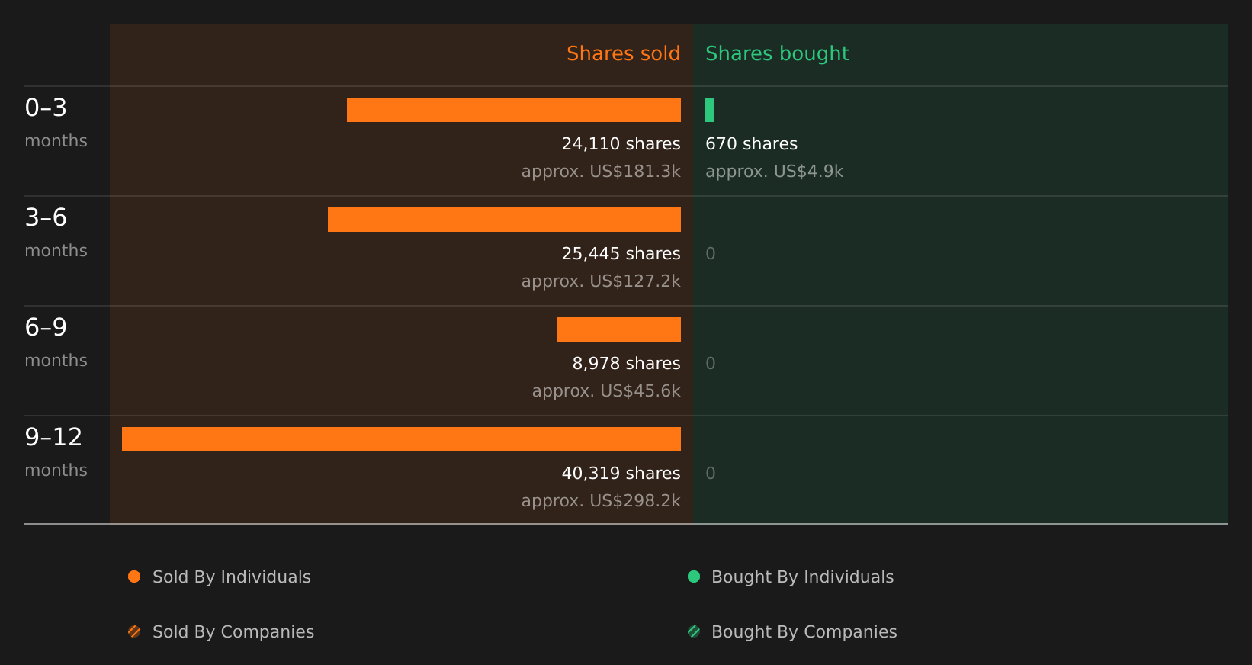Click the 0–3 months orange sold bar
The height and width of the screenshot is (665, 1252).
514,110
